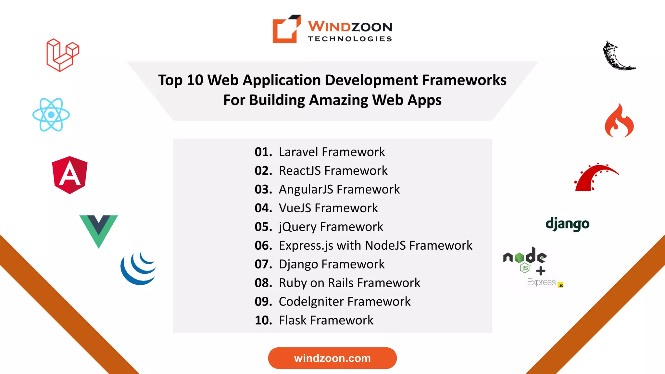Select the Flask Framework list entry
The height and width of the screenshot is (374, 665).
click(x=314, y=320)
